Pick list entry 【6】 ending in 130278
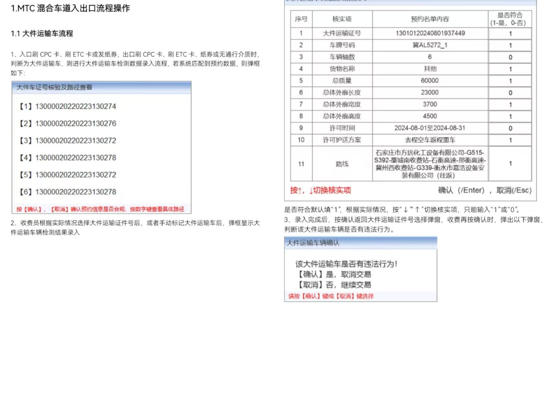Viewport: 552px width, 414px height. [x=67, y=192]
